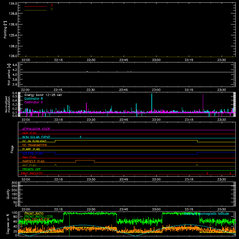Click the olive Y legend line

point(36,10)
